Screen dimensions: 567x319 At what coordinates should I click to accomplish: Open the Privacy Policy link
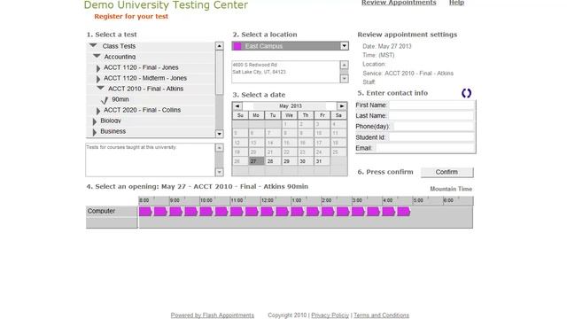pyautogui.click(x=330, y=315)
